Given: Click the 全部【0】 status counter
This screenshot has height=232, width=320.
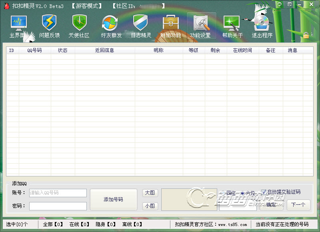Looking at the screenshot, I should (x=53, y=224).
